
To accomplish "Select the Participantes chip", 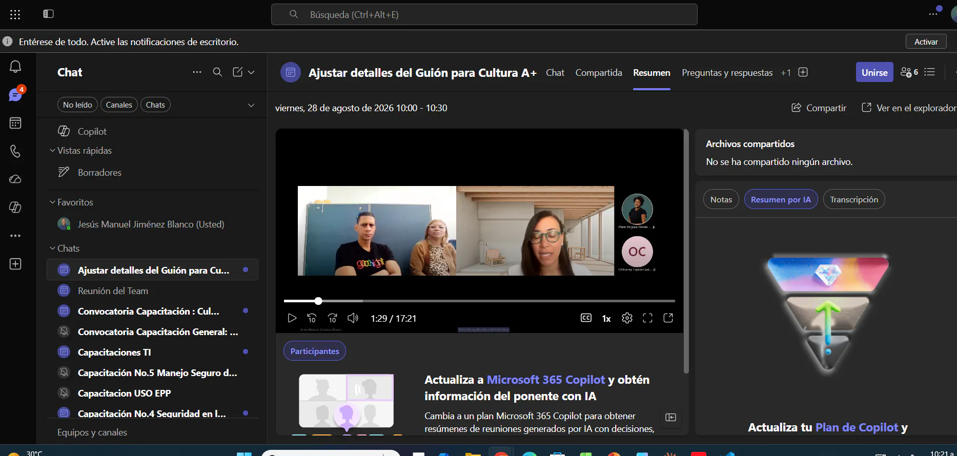I will 315,351.
